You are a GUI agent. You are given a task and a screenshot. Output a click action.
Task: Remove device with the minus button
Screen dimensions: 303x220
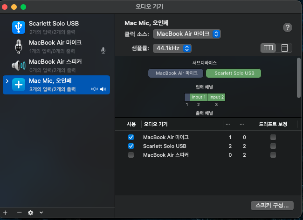[x=19, y=213]
